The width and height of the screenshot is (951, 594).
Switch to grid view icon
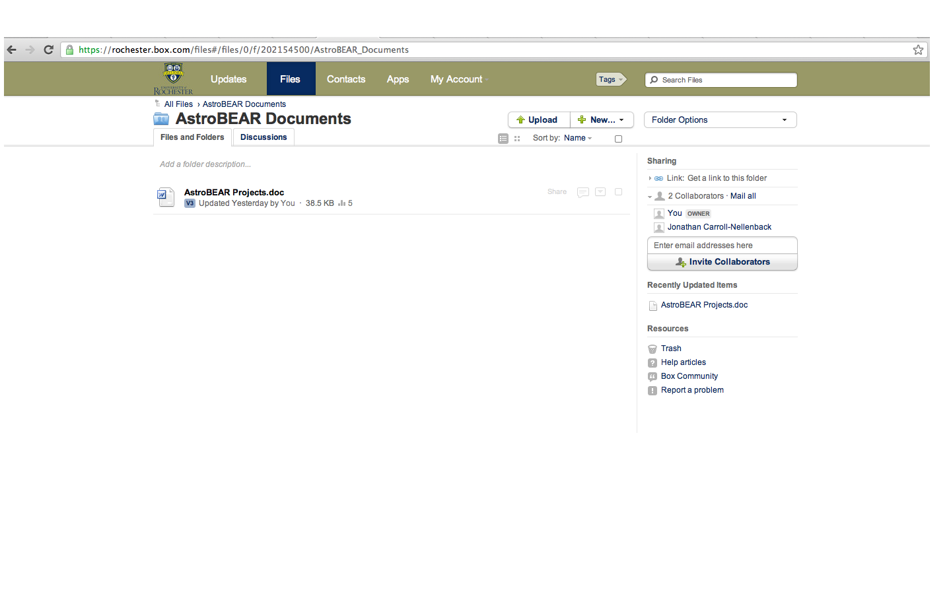[x=517, y=139]
